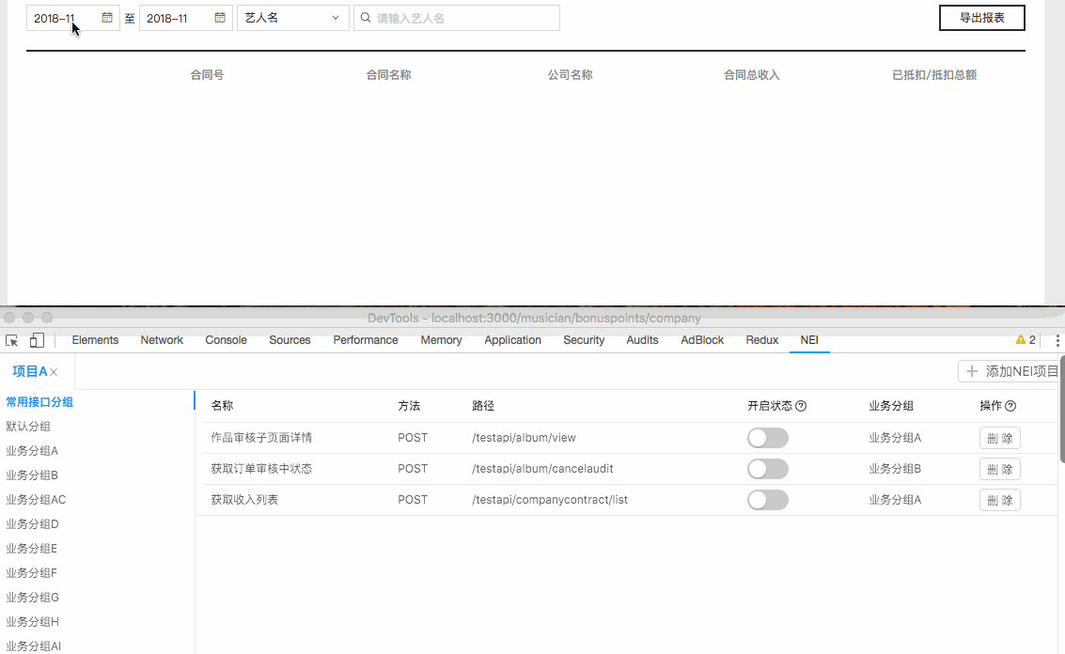This screenshot has width=1065, height=654.
Task: Select 业务分组F in the sidebar
Action: point(31,573)
